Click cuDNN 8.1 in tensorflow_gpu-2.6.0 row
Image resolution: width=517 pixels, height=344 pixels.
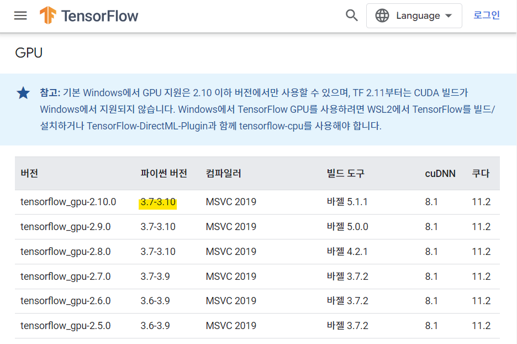coord(431,301)
